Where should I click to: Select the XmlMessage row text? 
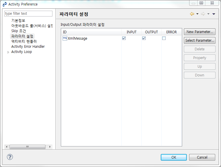click(77, 38)
